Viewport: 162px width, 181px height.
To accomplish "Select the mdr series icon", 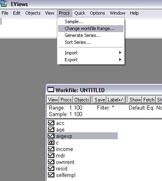I will [51, 155].
